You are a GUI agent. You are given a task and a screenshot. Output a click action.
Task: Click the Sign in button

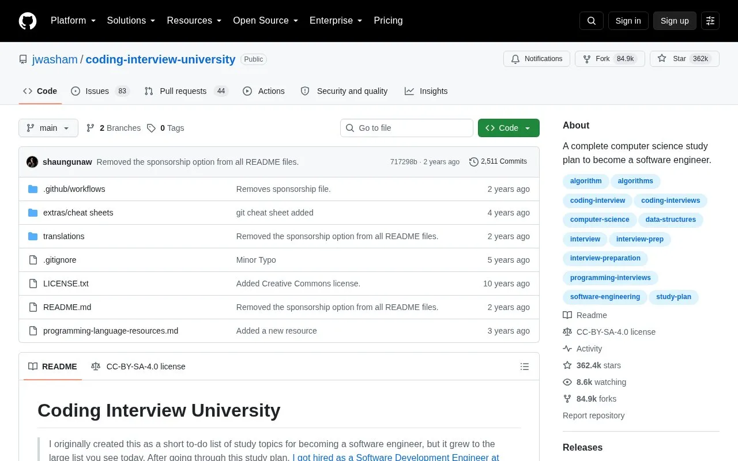[x=628, y=21]
